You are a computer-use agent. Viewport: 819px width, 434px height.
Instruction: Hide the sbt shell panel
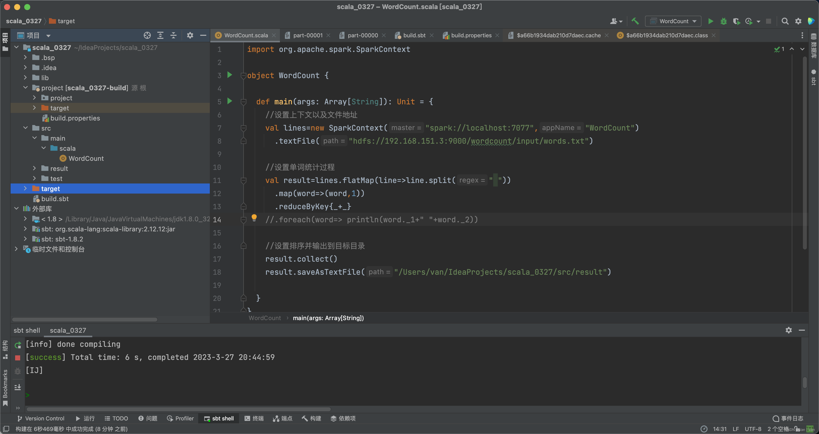tap(802, 330)
